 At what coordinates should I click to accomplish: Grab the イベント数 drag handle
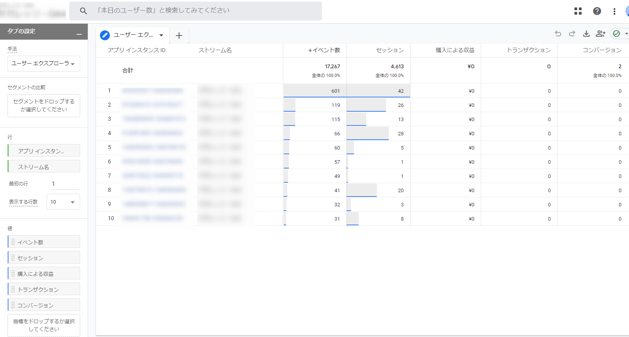(x=13, y=242)
